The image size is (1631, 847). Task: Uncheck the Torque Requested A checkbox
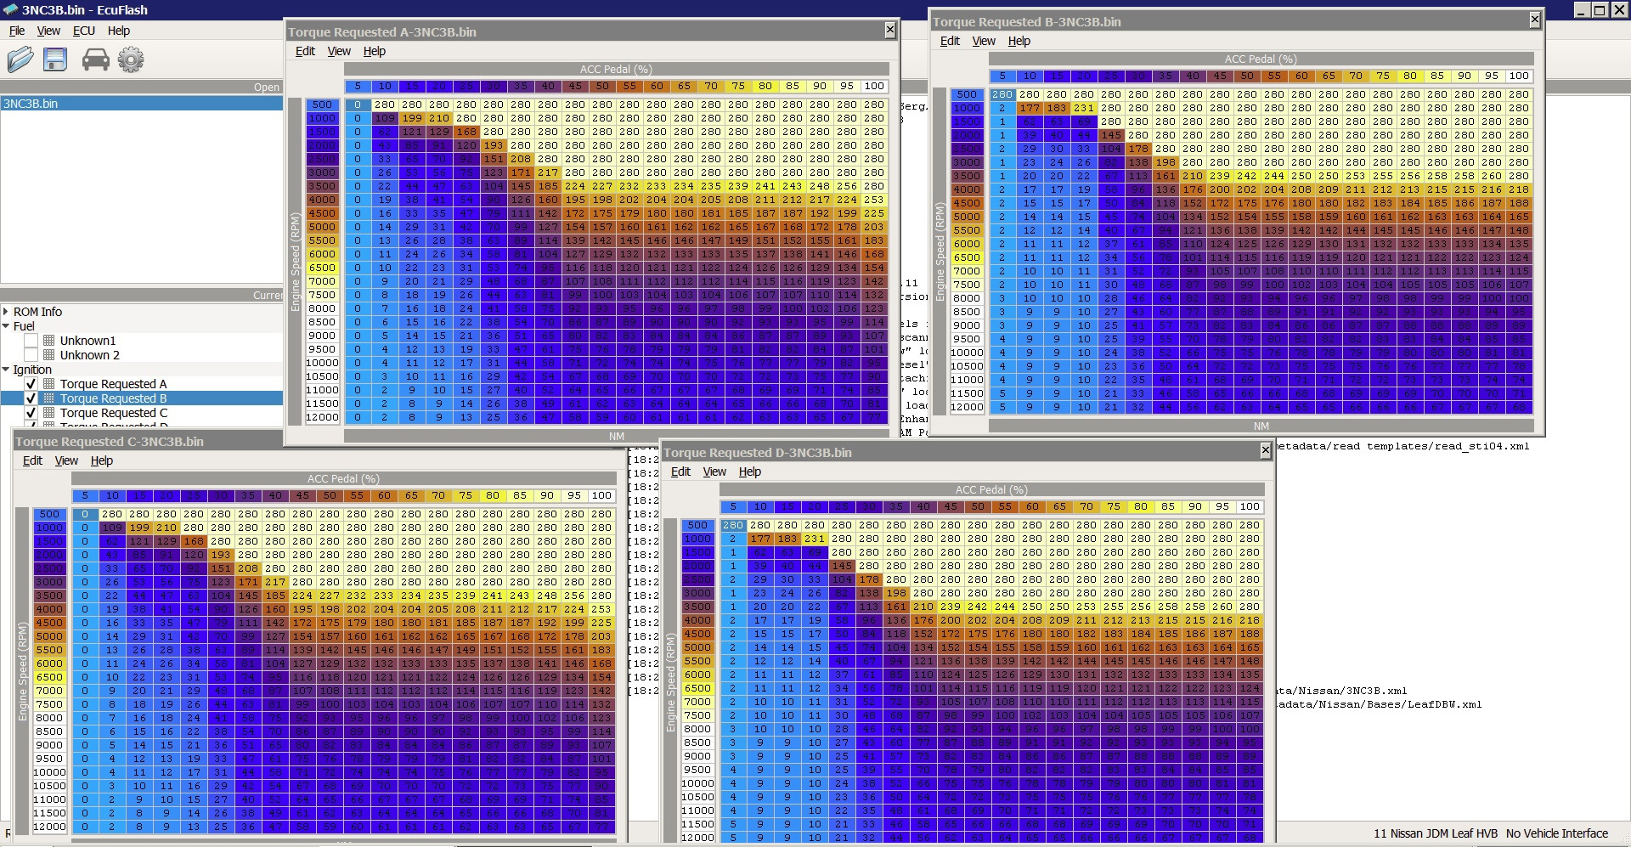tap(31, 384)
